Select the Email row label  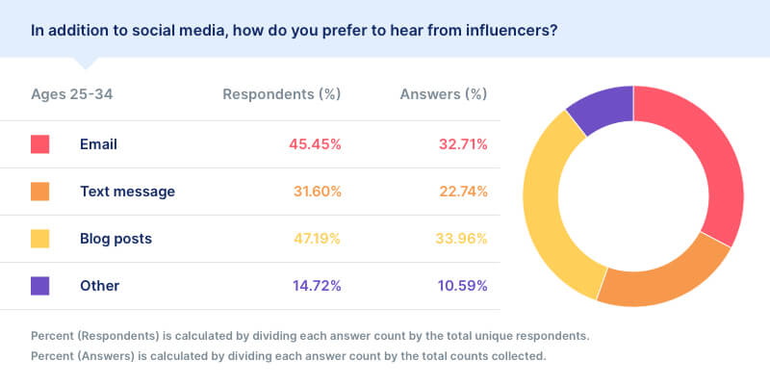[x=99, y=144]
